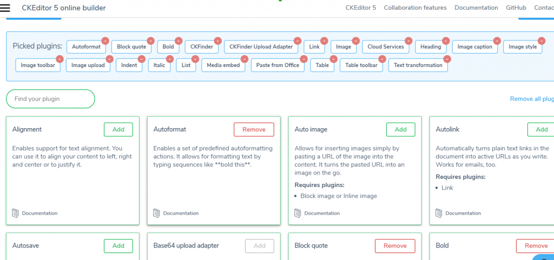Click document icon in Autoformat card
Image resolution: width=554 pixels, height=260 pixels.
pos(156,213)
